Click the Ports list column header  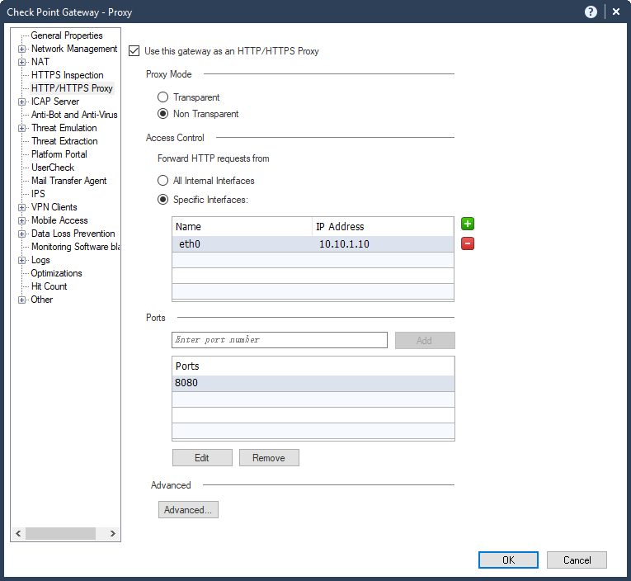click(313, 366)
